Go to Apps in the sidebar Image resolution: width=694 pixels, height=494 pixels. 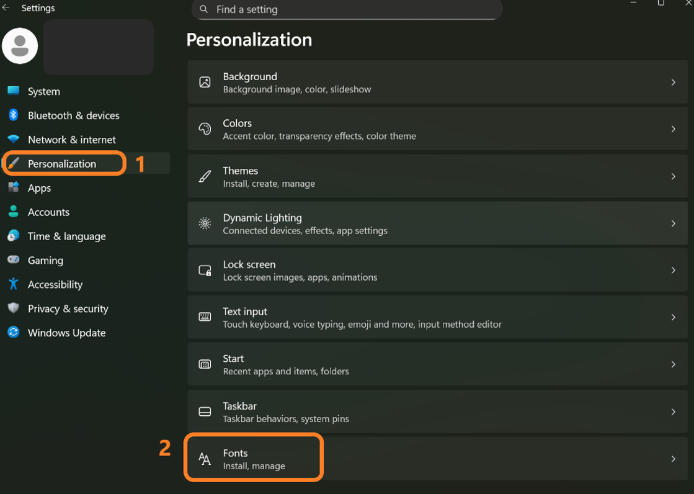[x=39, y=188]
